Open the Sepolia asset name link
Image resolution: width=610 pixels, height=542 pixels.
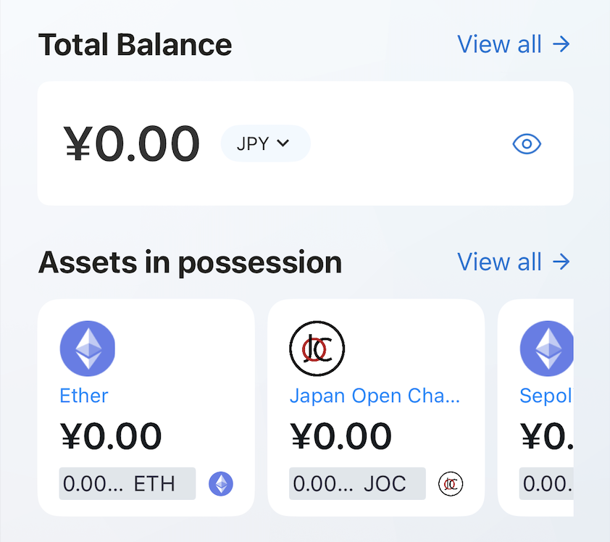click(x=546, y=396)
